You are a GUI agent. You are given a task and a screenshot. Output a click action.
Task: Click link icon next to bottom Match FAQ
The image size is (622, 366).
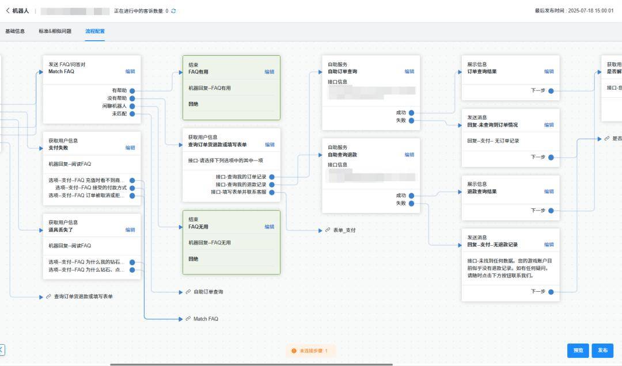pos(188,319)
